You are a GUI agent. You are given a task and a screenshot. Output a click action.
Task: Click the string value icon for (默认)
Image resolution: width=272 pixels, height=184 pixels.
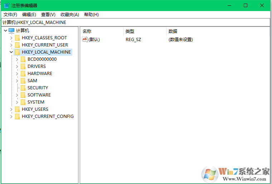[85, 39]
